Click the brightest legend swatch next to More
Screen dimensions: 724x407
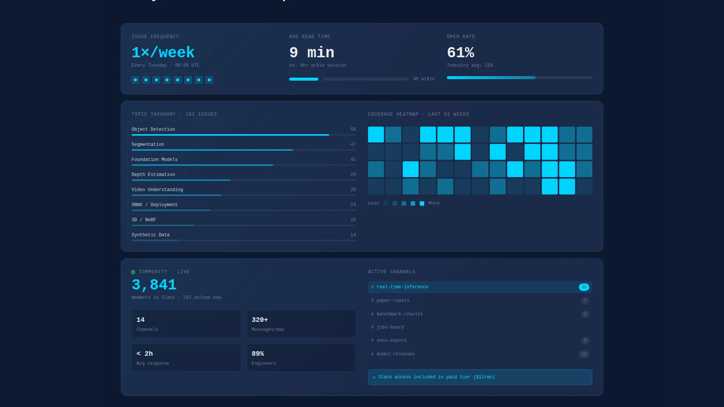pos(422,203)
